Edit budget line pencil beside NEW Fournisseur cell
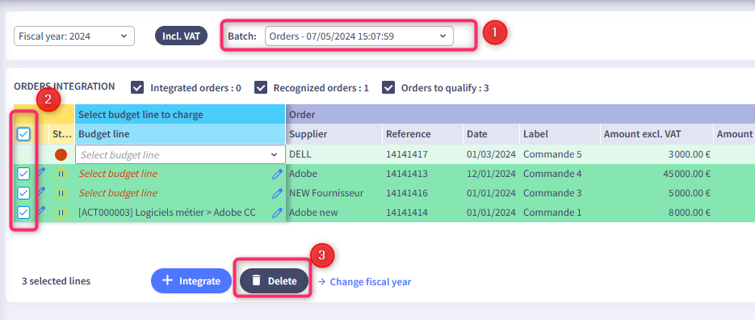The width and height of the screenshot is (755, 320). pos(277,193)
